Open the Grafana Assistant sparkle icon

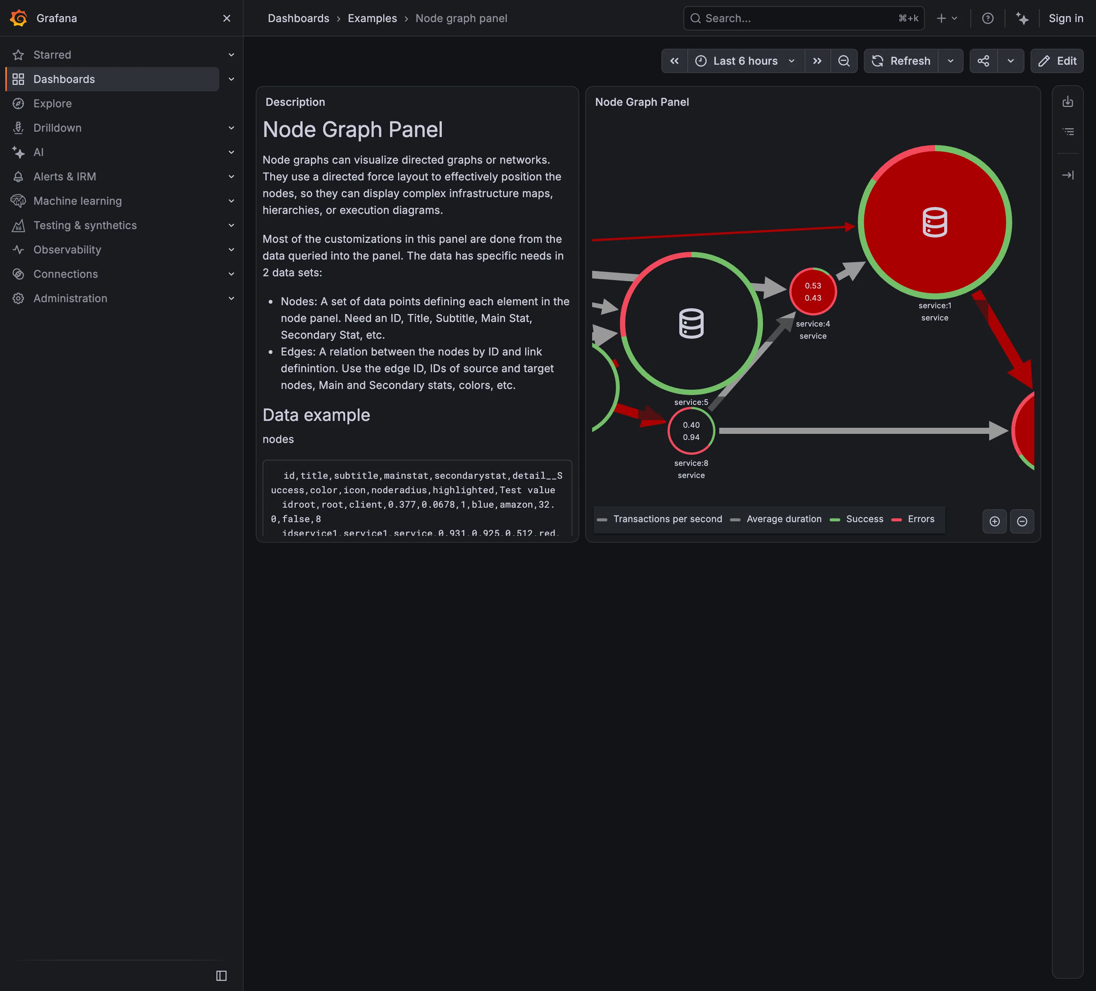(x=1022, y=19)
